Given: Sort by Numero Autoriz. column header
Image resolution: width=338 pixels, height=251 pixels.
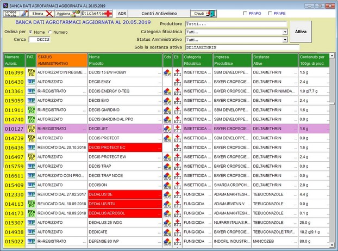Looking at the screenshot, I should (15, 60).
